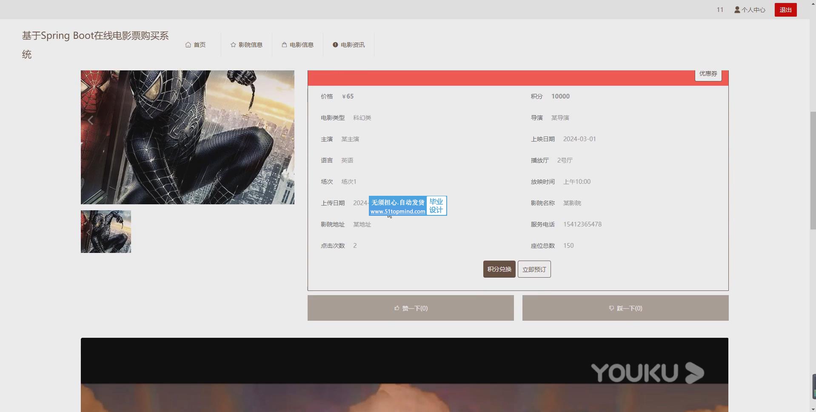Click the red 退出 logout button
Viewport: 816px width, 412px height.
pos(785,10)
